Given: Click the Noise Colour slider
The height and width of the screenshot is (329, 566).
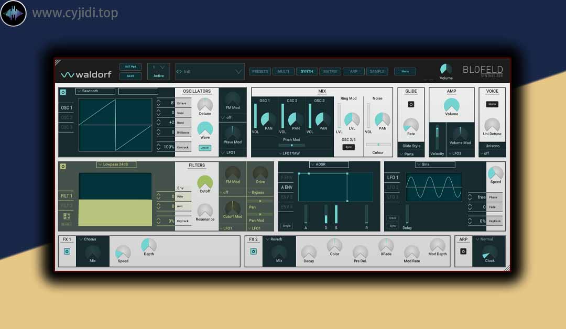Looking at the screenshot, I should (x=378, y=145).
